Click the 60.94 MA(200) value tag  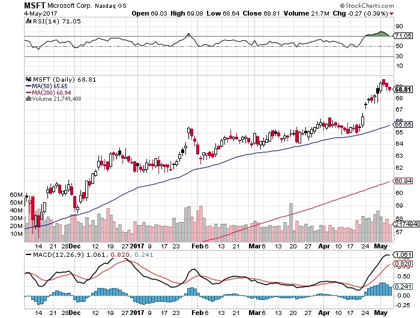click(x=403, y=181)
